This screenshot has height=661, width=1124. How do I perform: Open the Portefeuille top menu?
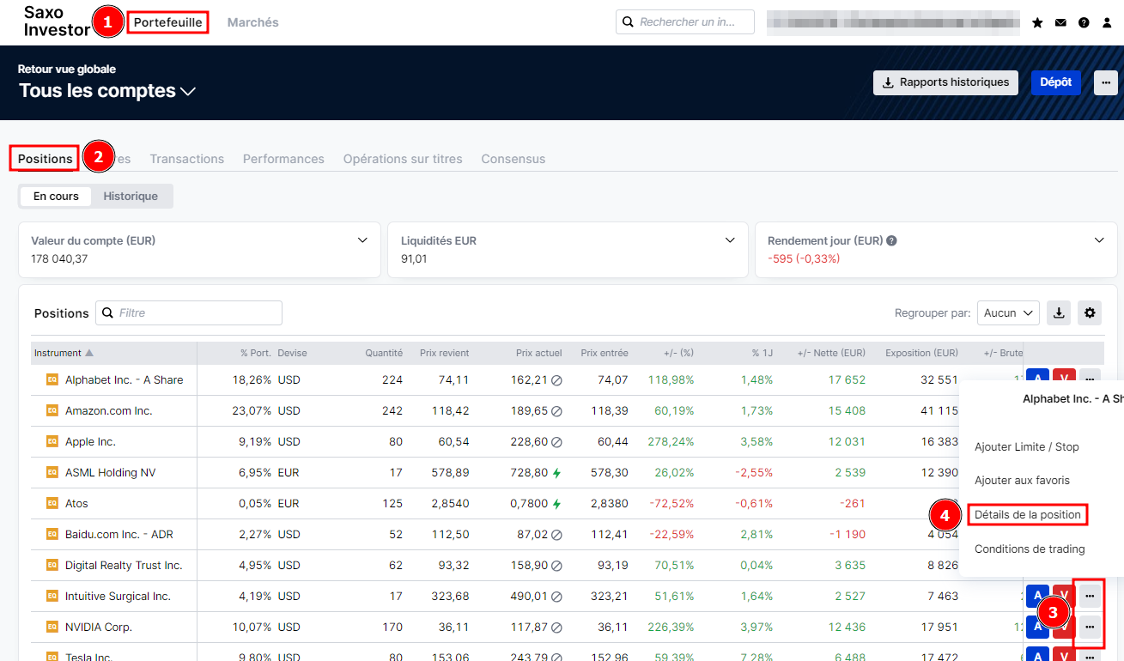click(x=167, y=22)
